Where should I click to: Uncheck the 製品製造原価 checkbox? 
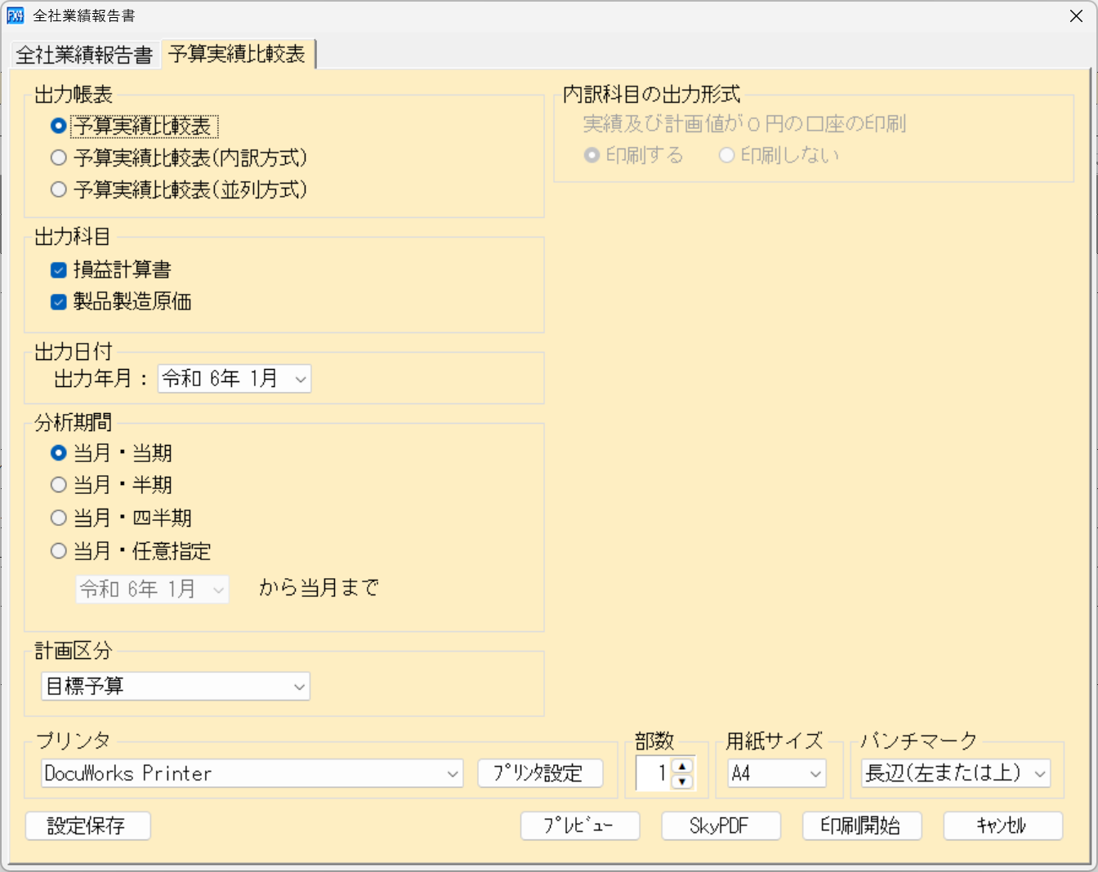58,301
